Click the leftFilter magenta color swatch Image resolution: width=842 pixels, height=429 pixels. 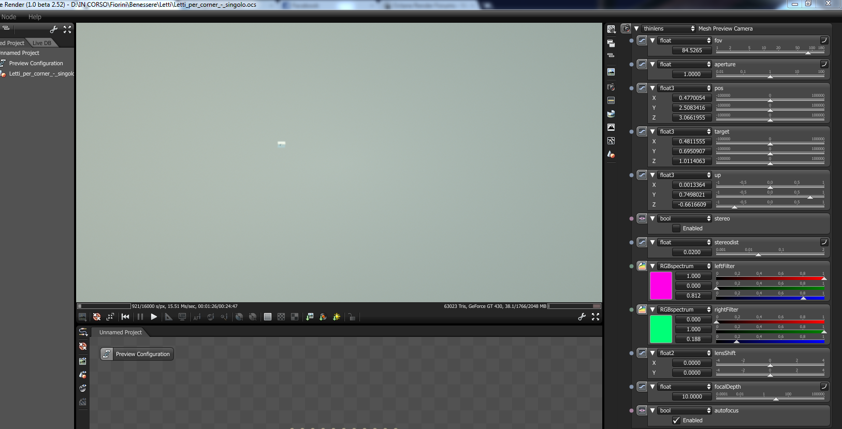[x=661, y=286]
